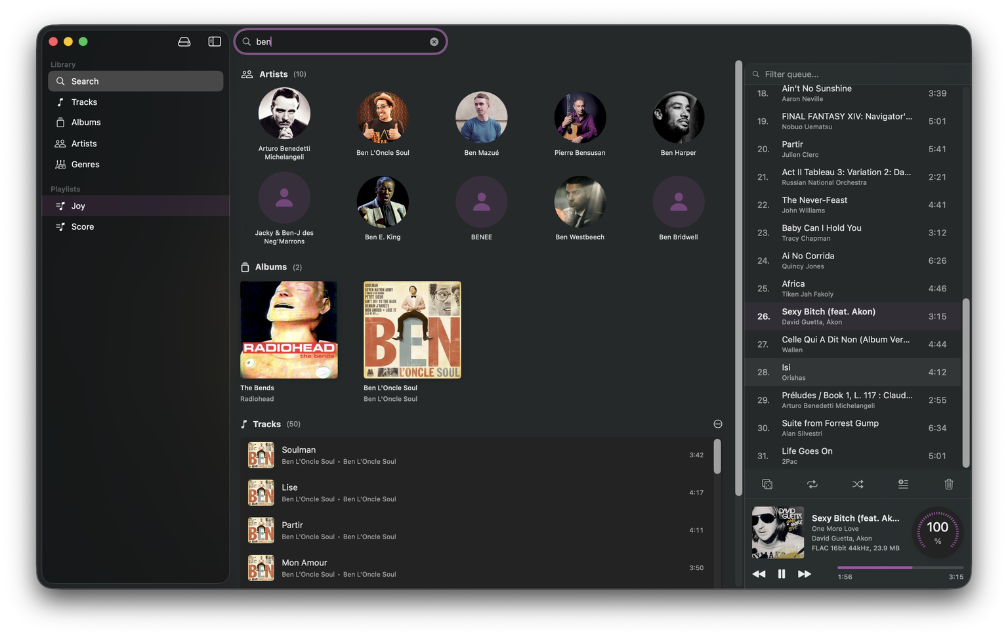Open Albums in the Library sidebar
The height and width of the screenshot is (637, 1008).
coord(86,123)
